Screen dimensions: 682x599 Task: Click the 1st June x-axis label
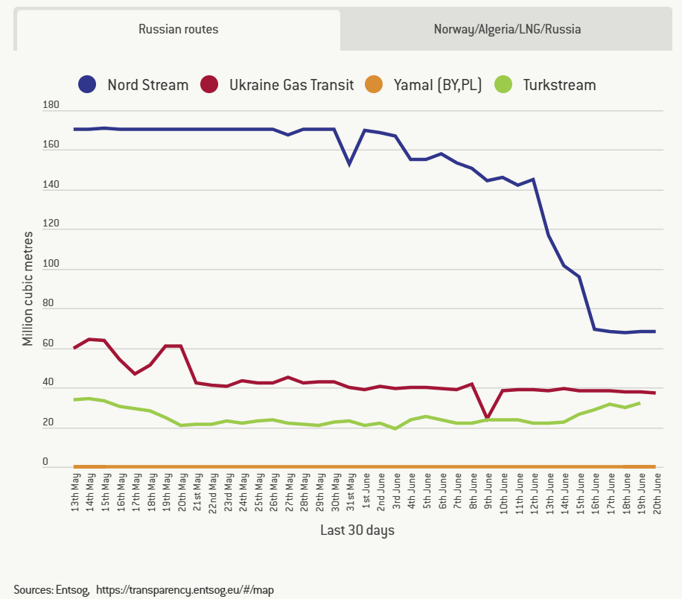[x=365, y=491]
